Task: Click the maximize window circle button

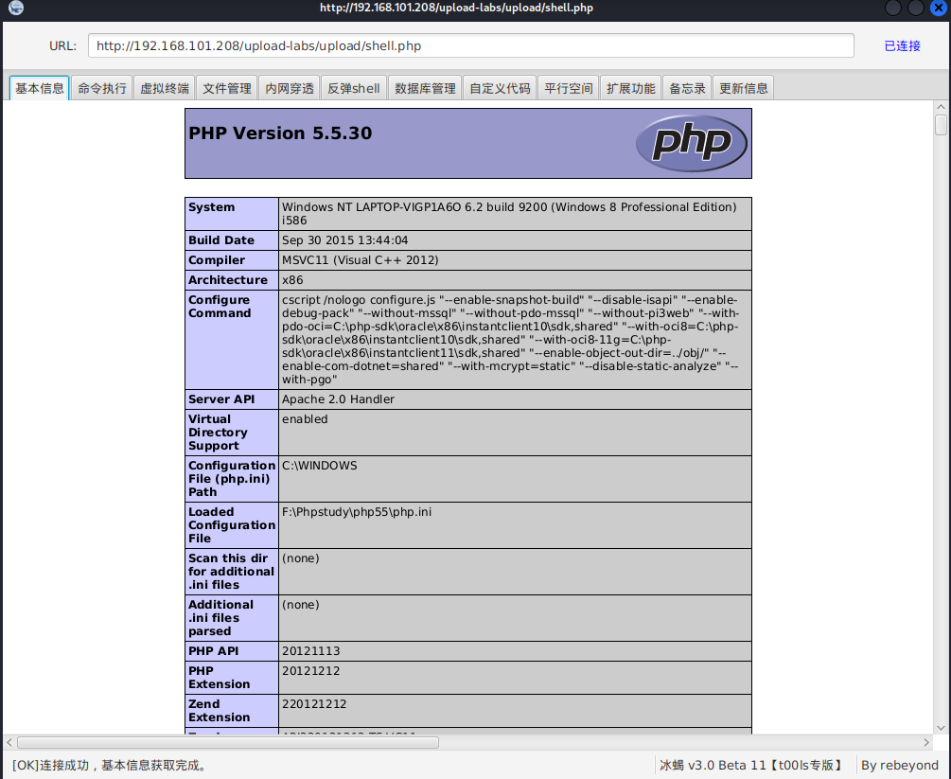Action: point(915,8)
